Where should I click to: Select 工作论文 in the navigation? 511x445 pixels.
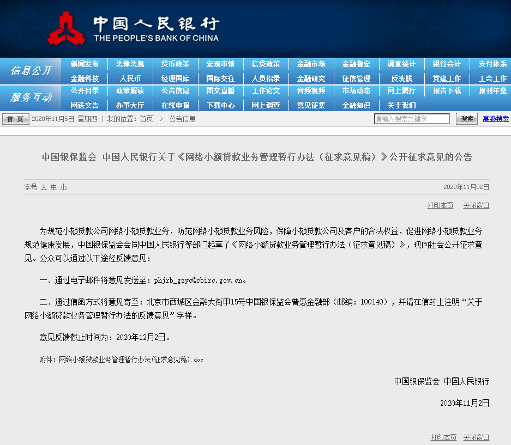pos(266,90)
